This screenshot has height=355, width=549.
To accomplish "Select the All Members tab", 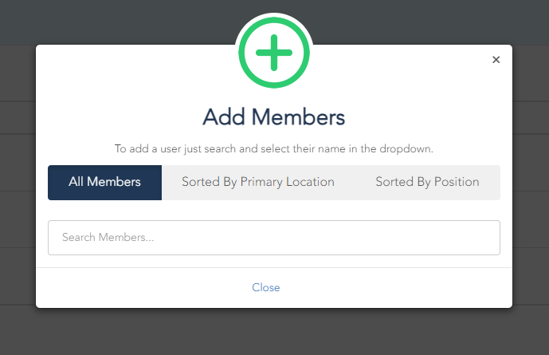I will coord(104,183).
